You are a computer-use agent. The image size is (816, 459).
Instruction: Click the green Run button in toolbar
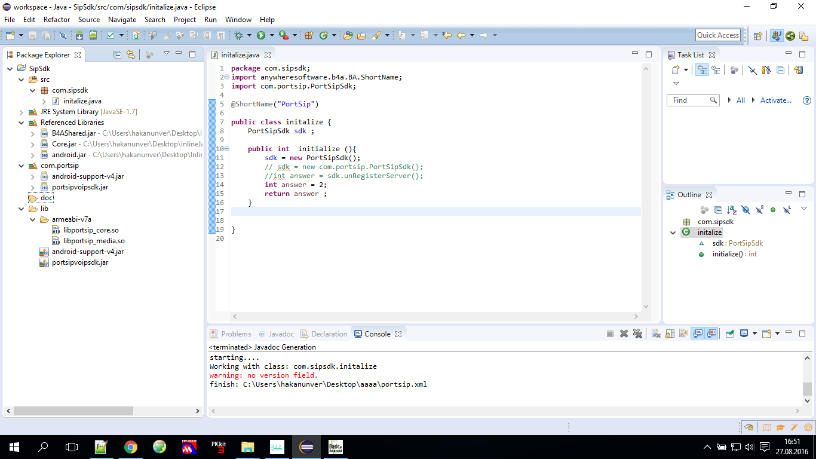click(x=261, y=36)
